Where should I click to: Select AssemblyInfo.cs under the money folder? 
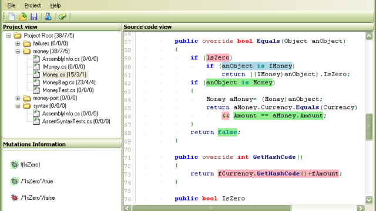click(x=70, y=59)
